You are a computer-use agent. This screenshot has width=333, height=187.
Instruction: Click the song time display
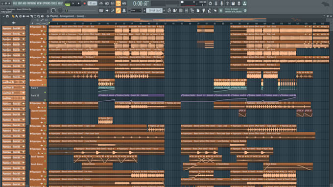pos(140,3)
